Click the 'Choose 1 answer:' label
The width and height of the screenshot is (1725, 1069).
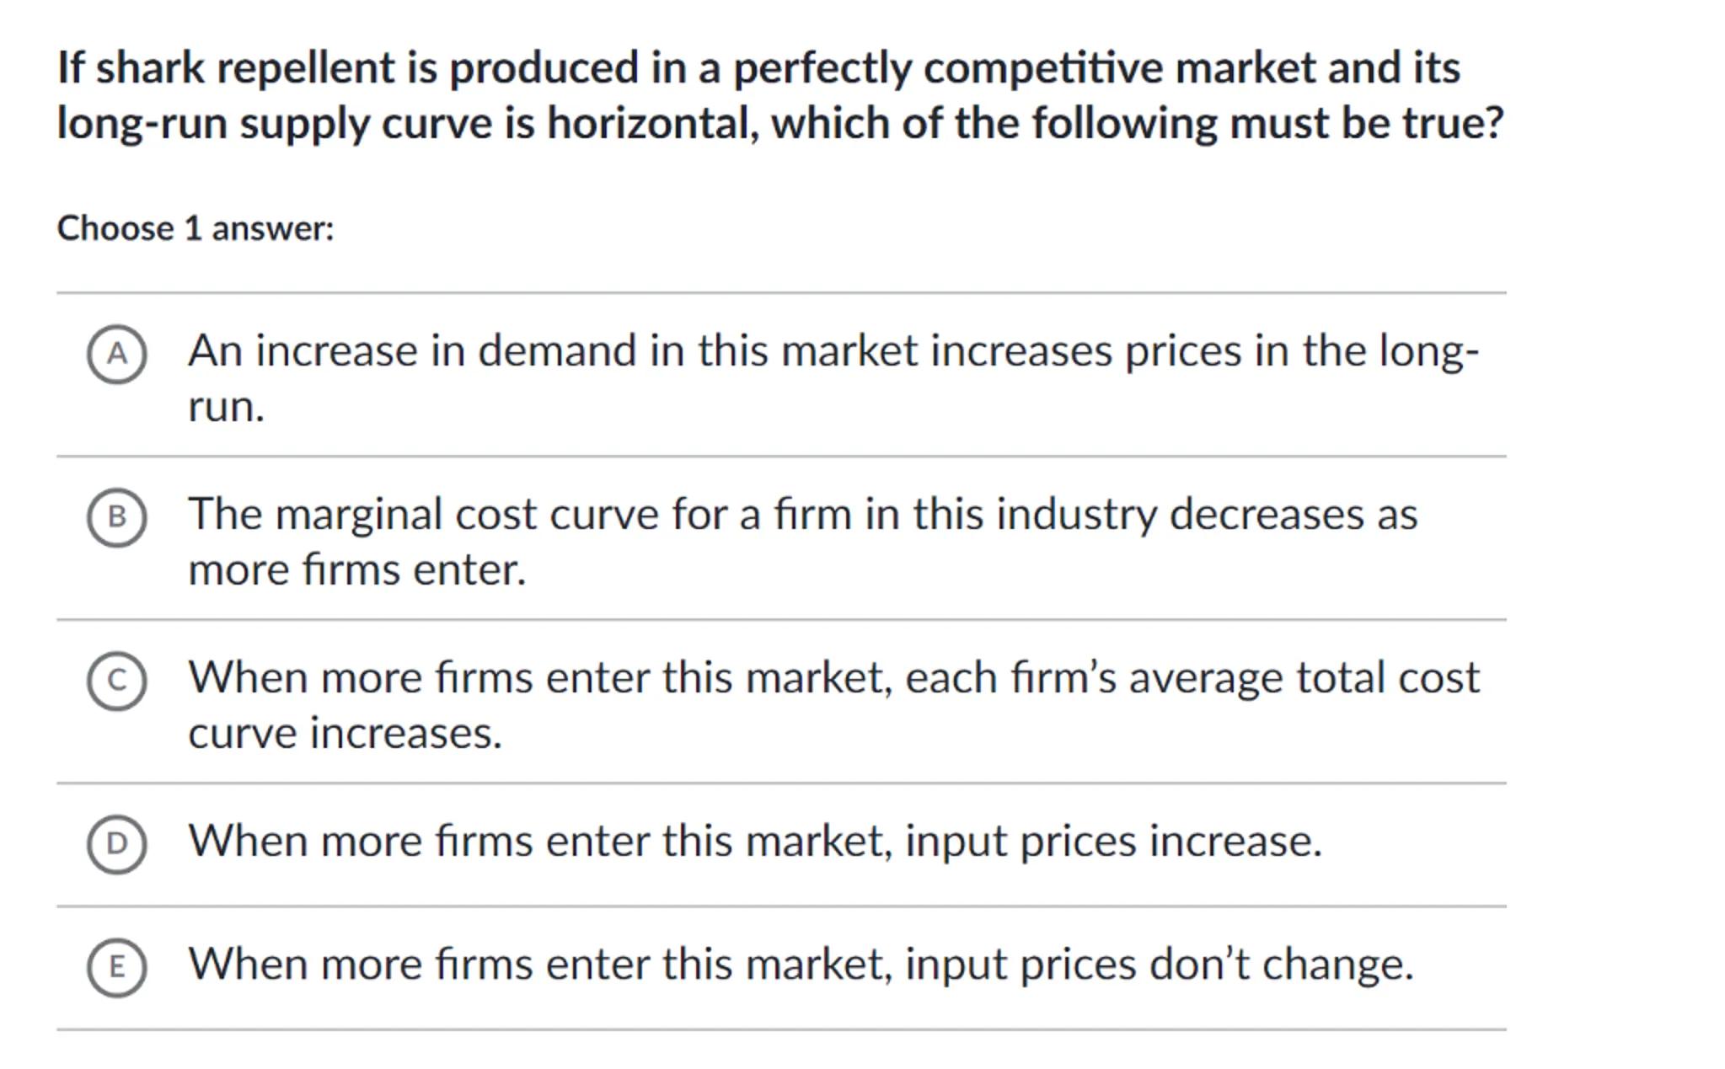(196, 228)
